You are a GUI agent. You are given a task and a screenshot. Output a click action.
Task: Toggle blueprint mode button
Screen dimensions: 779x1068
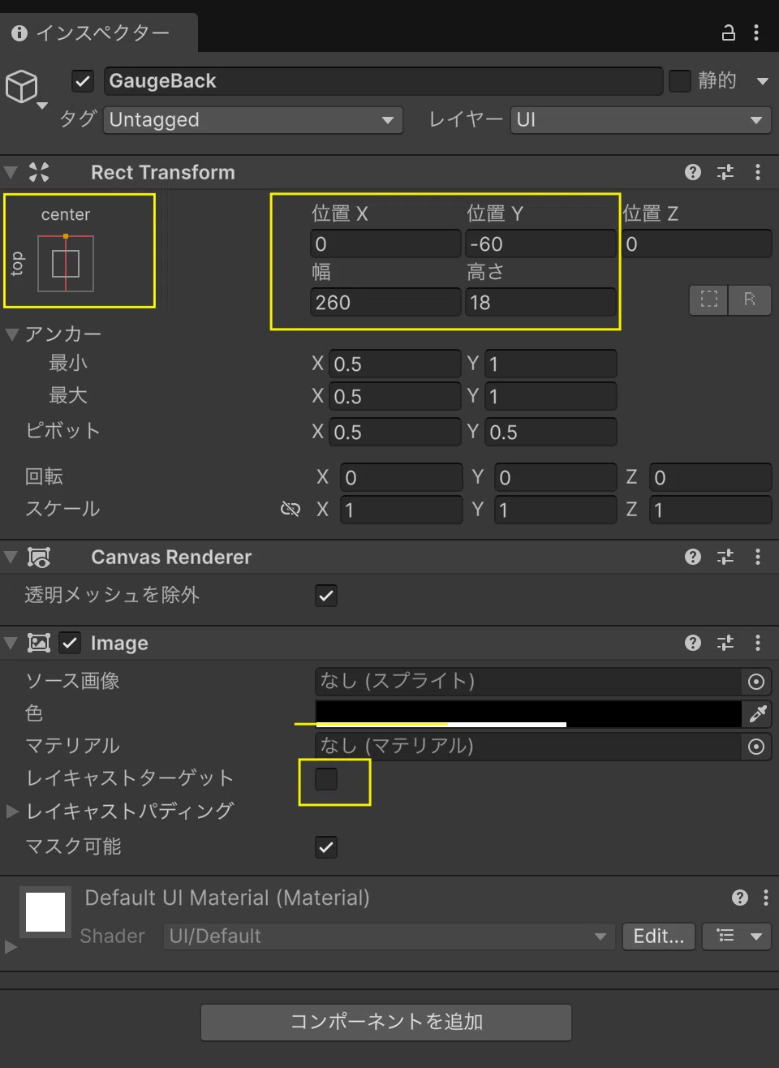click(709, 299)
